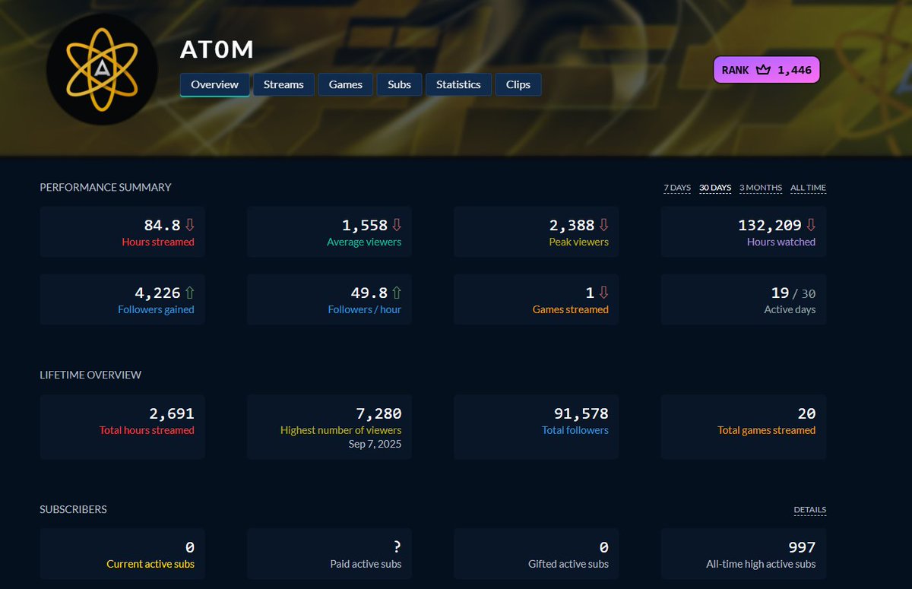Switch to the Streams tab
This screenshot has width=912, height=589.
click(283, 84)
